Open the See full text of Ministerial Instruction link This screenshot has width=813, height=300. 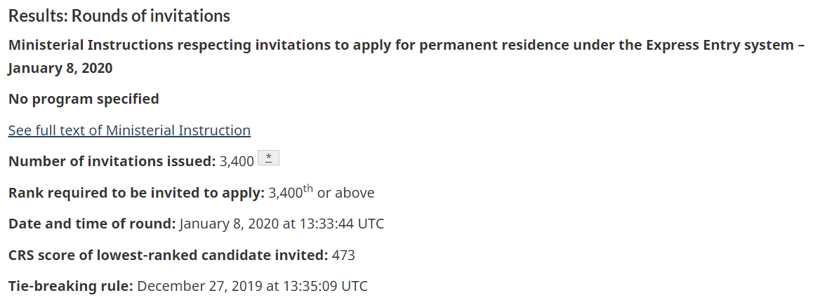[129, 130]
